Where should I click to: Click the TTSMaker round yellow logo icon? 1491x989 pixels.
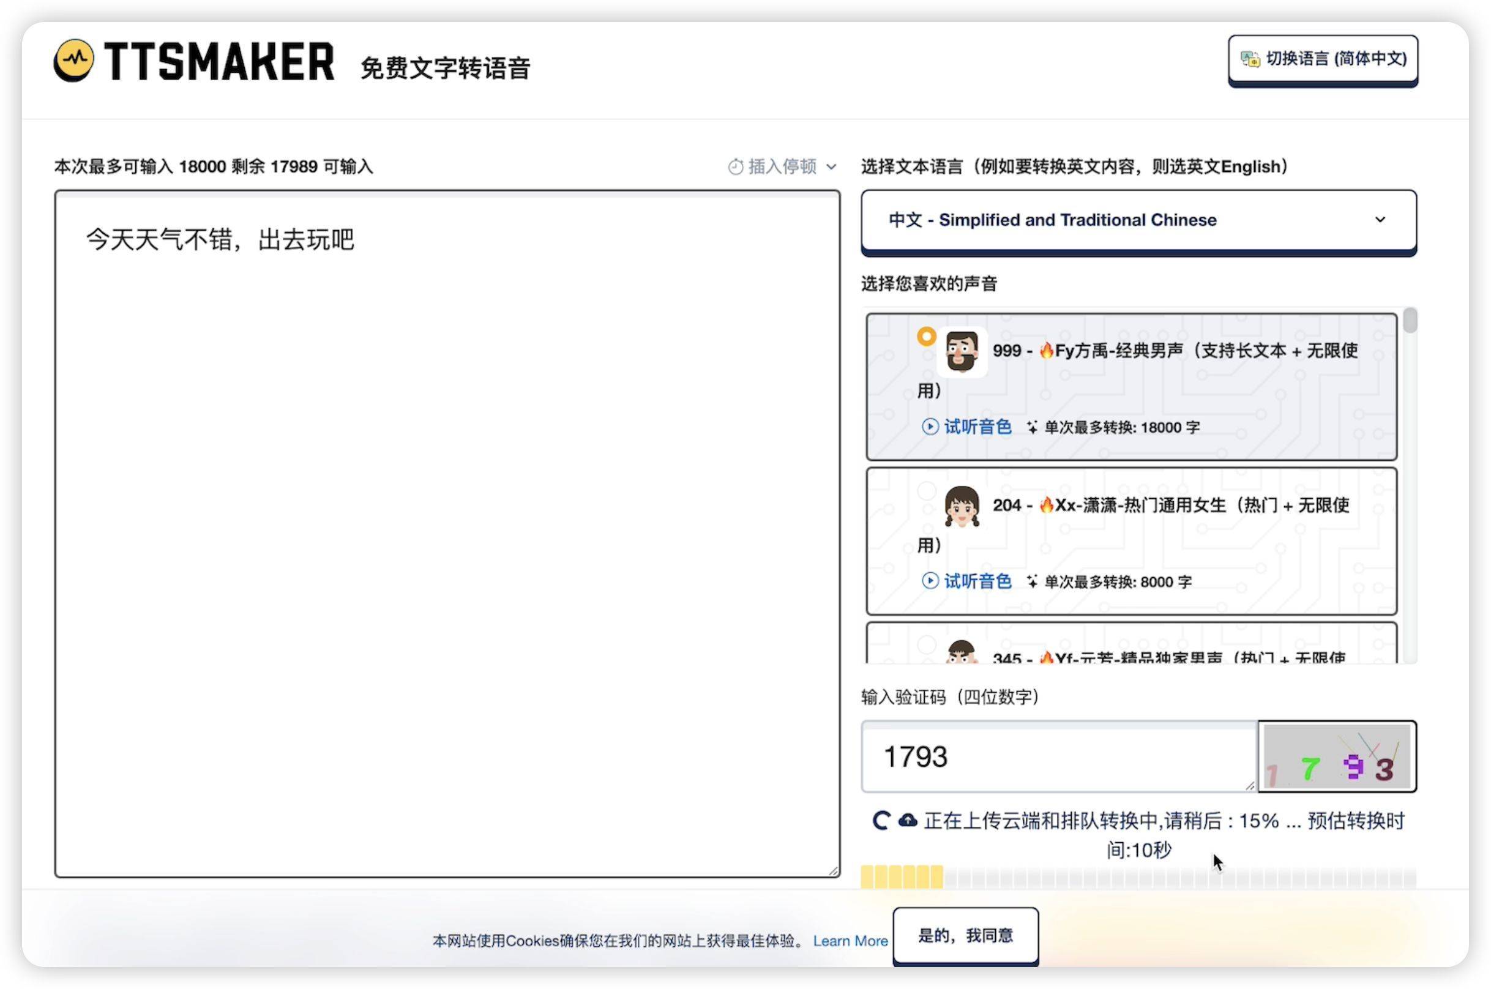tap(74, 61)
